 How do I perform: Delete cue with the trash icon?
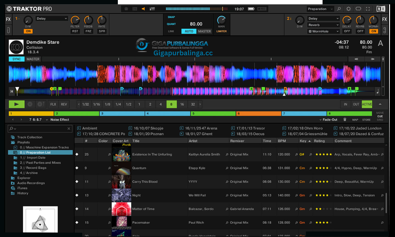[345, 119]
